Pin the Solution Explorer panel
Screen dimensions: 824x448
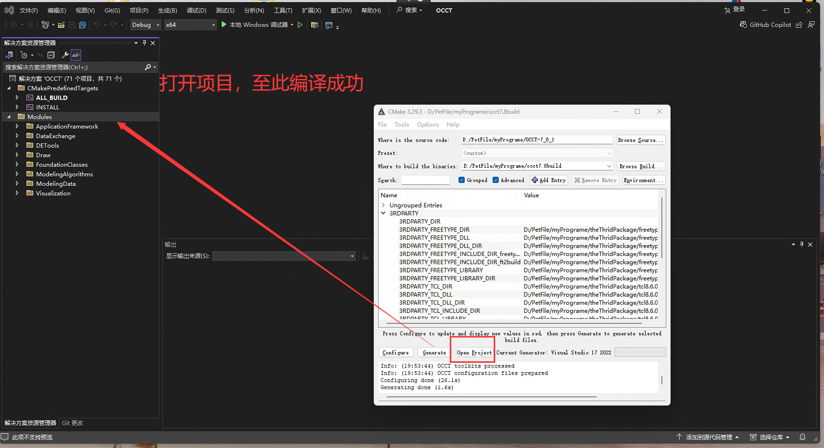click(x=144, y=43)
